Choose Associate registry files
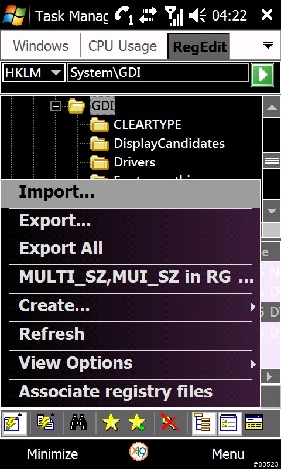 point(131,392)
